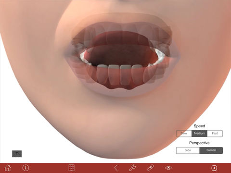Image resolution: width=231 pixels, height=173 pixels.
Task: Open the info panel
Action: pos(26,168)
